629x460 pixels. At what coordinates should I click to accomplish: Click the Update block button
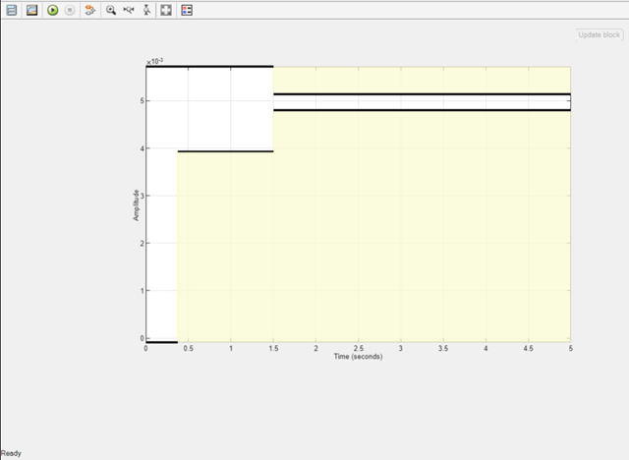(x=599, y=34)
